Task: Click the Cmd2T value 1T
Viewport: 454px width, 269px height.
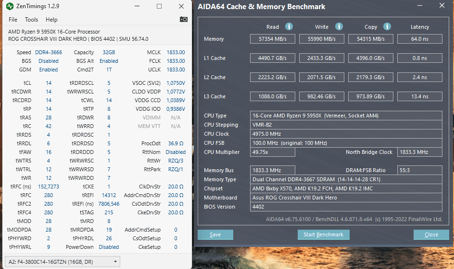Action: click(x=109, y=70)
